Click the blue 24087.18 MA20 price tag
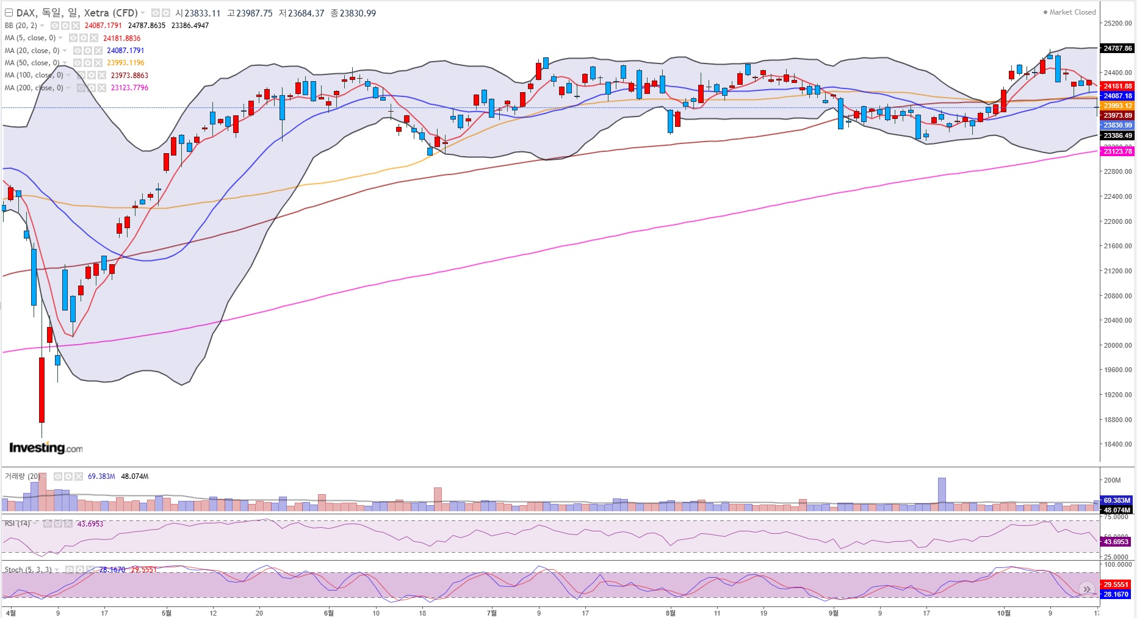The image size is (1137, 618). (1117, 96)
